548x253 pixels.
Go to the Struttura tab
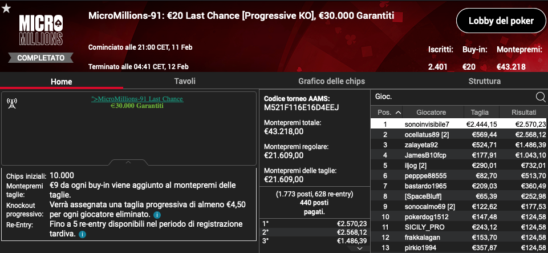[x=484, y=81]
